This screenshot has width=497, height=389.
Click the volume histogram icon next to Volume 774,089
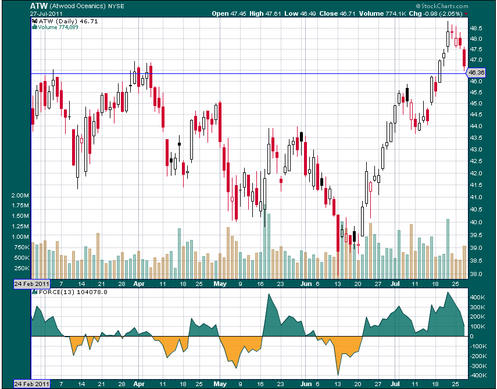coord(34,27)
